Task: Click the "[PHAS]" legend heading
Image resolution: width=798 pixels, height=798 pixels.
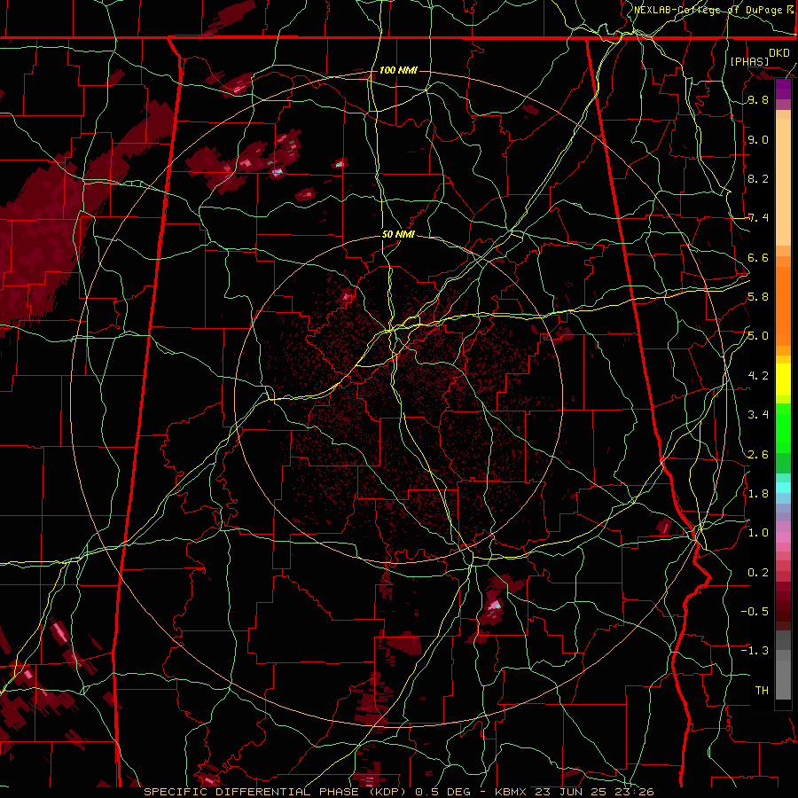Action: [749, 61]
